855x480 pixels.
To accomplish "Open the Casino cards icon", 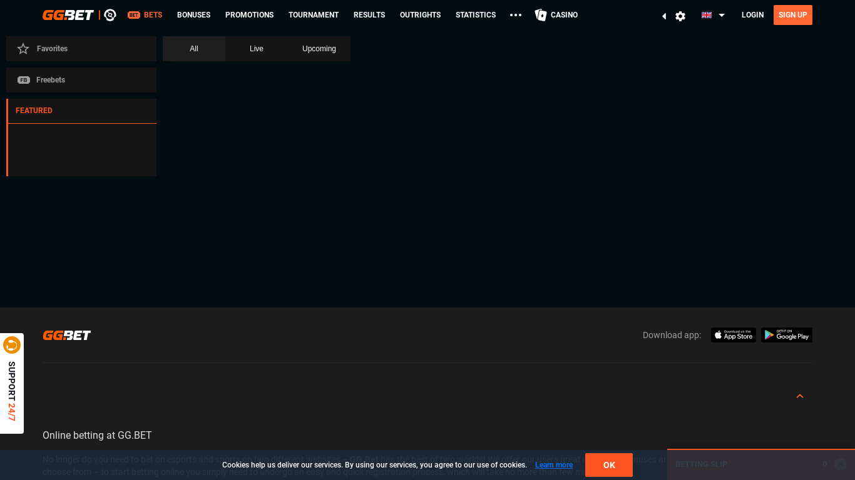I will 541,15.
